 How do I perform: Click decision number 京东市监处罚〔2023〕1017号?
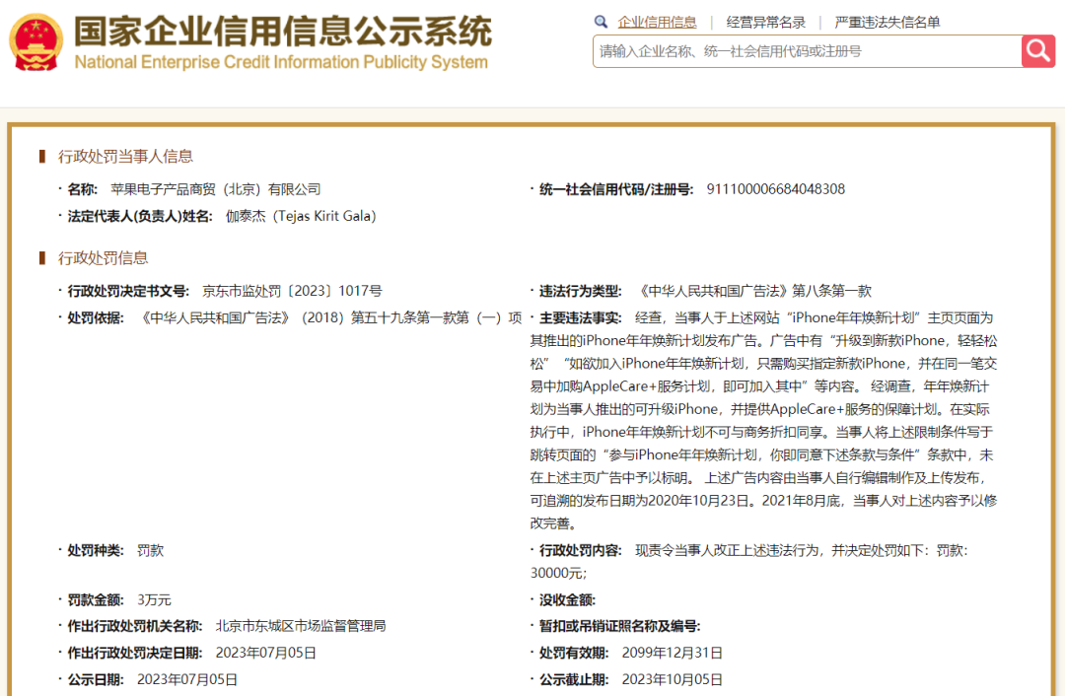point(292,291)
